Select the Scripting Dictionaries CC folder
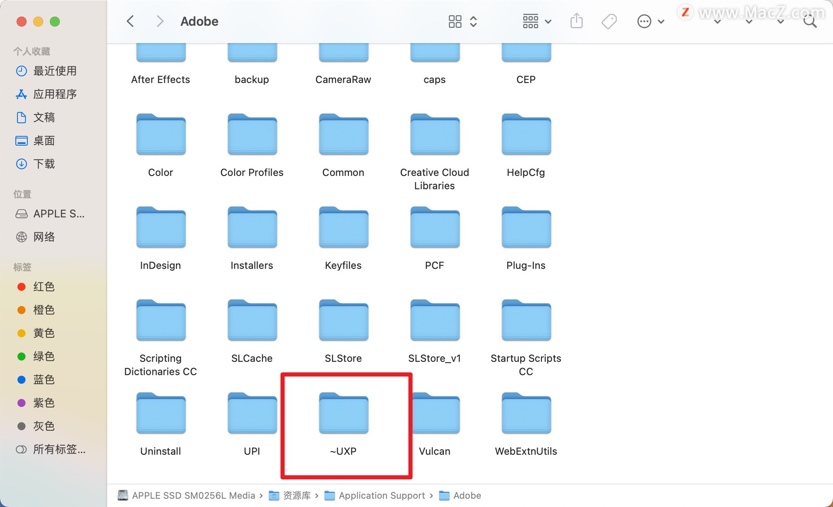Screen dimensions: 833x507 point(161,338)
